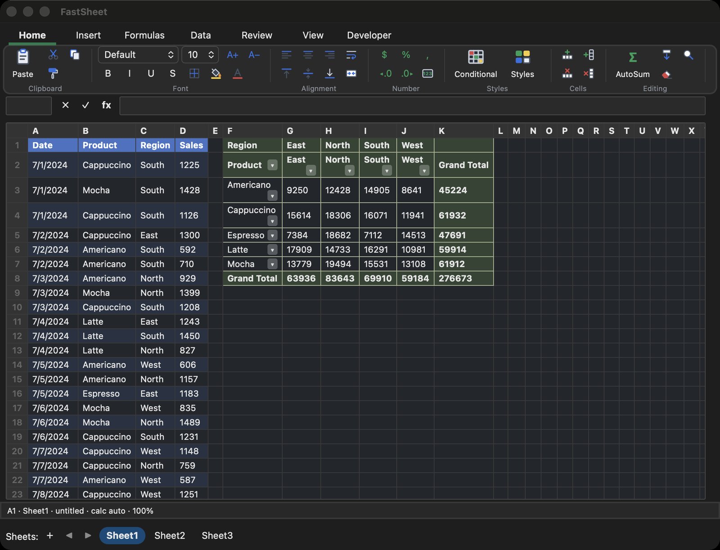This screenshot has width=720, height=550.
Task: Click the Merge Cells icon
Action: pyautogui.click(x=351, y=73)
